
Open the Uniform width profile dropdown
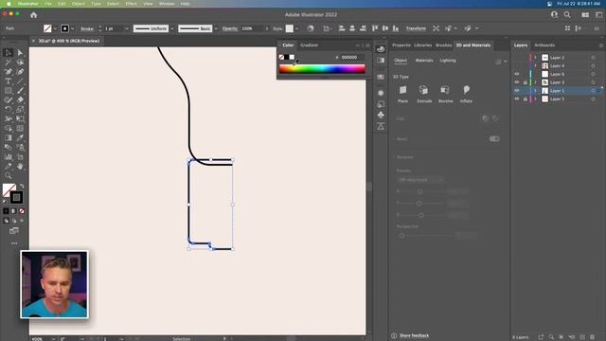pos(172,28)
